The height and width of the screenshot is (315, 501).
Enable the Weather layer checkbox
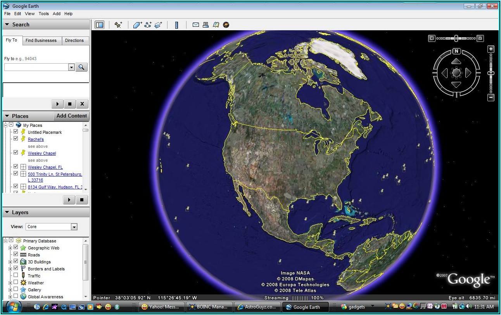16,282
